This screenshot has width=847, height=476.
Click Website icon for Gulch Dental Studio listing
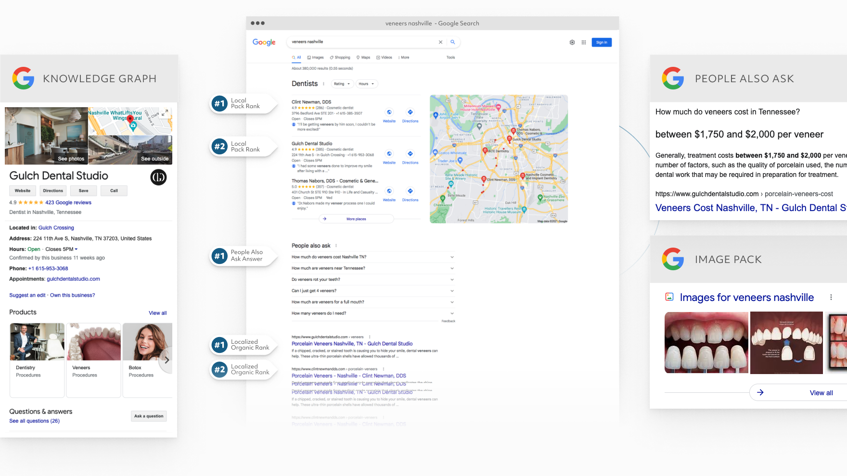(x=389, y=154)
